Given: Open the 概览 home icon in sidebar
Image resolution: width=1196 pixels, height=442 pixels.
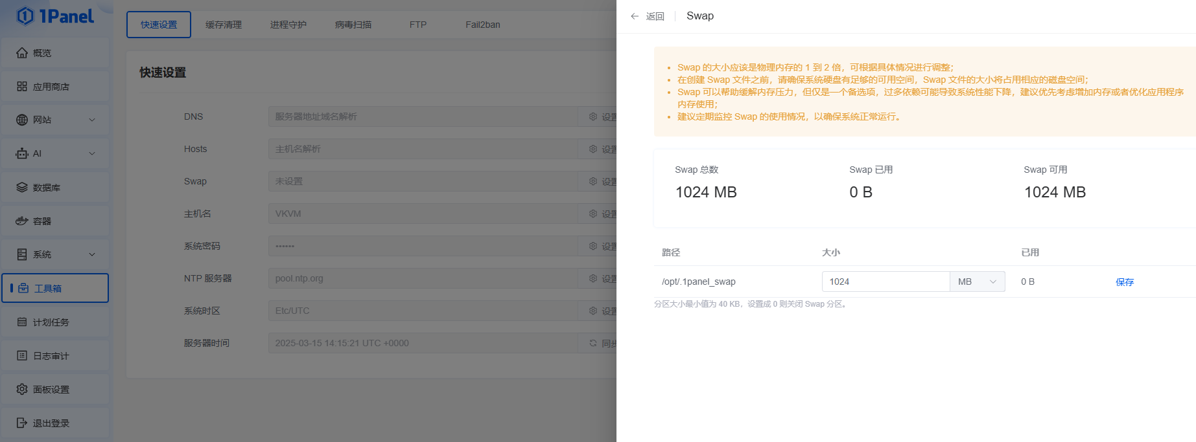Looking at the screenshot, I should tap(22, 53).
